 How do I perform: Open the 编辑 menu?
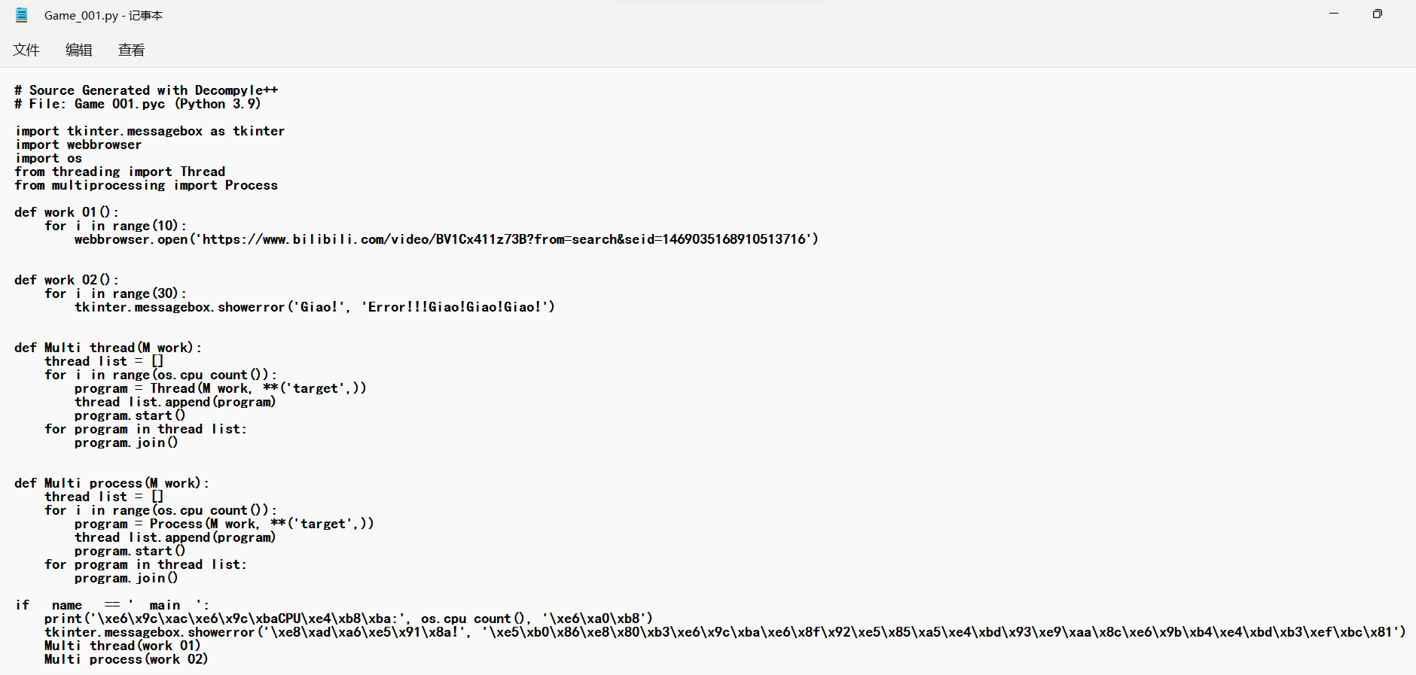pos(79,50)
